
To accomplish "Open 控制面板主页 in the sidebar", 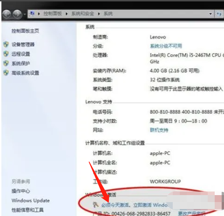I will click(x=25, y=31).
